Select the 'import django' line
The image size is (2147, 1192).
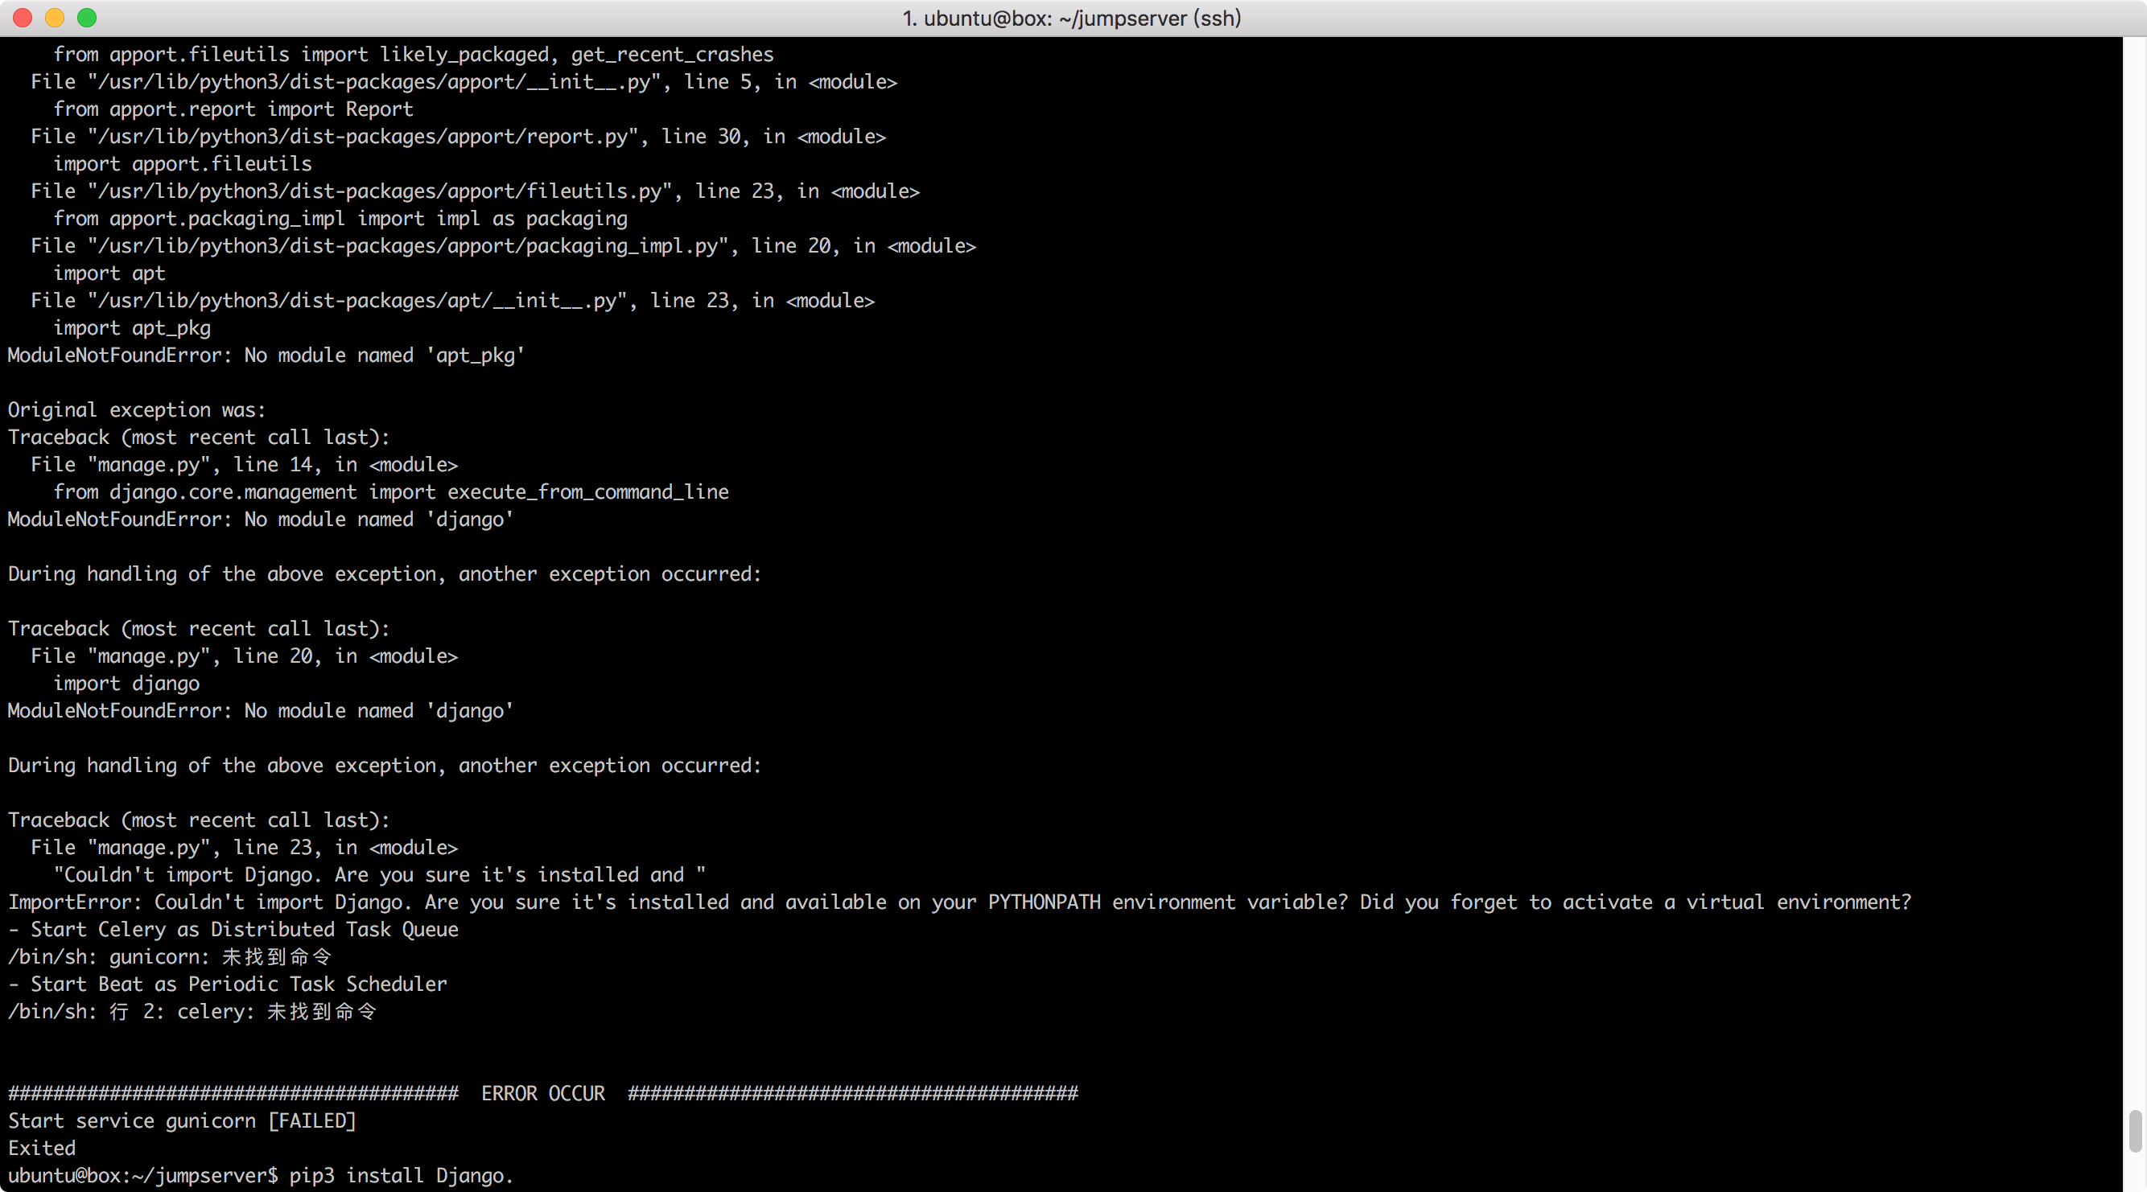[x=126, y=683]
